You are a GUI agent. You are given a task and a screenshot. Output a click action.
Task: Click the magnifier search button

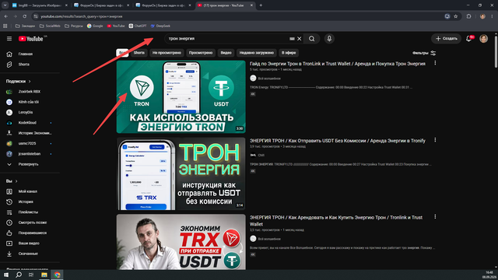311,39
